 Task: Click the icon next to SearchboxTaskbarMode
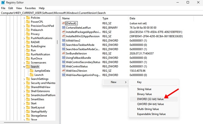[x=63, y=45]
